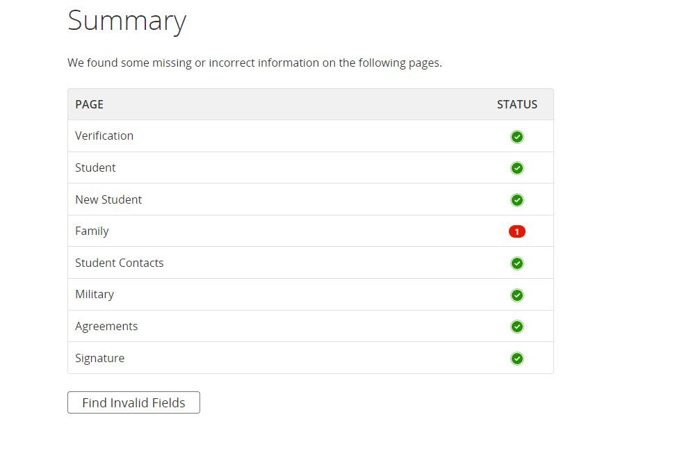Click the PAGE column header
This screenshot has width=675, height=449.
89,104
